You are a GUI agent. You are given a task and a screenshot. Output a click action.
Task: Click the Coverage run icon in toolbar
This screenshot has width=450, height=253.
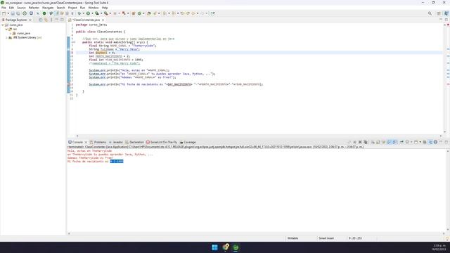tap(97, 13)
